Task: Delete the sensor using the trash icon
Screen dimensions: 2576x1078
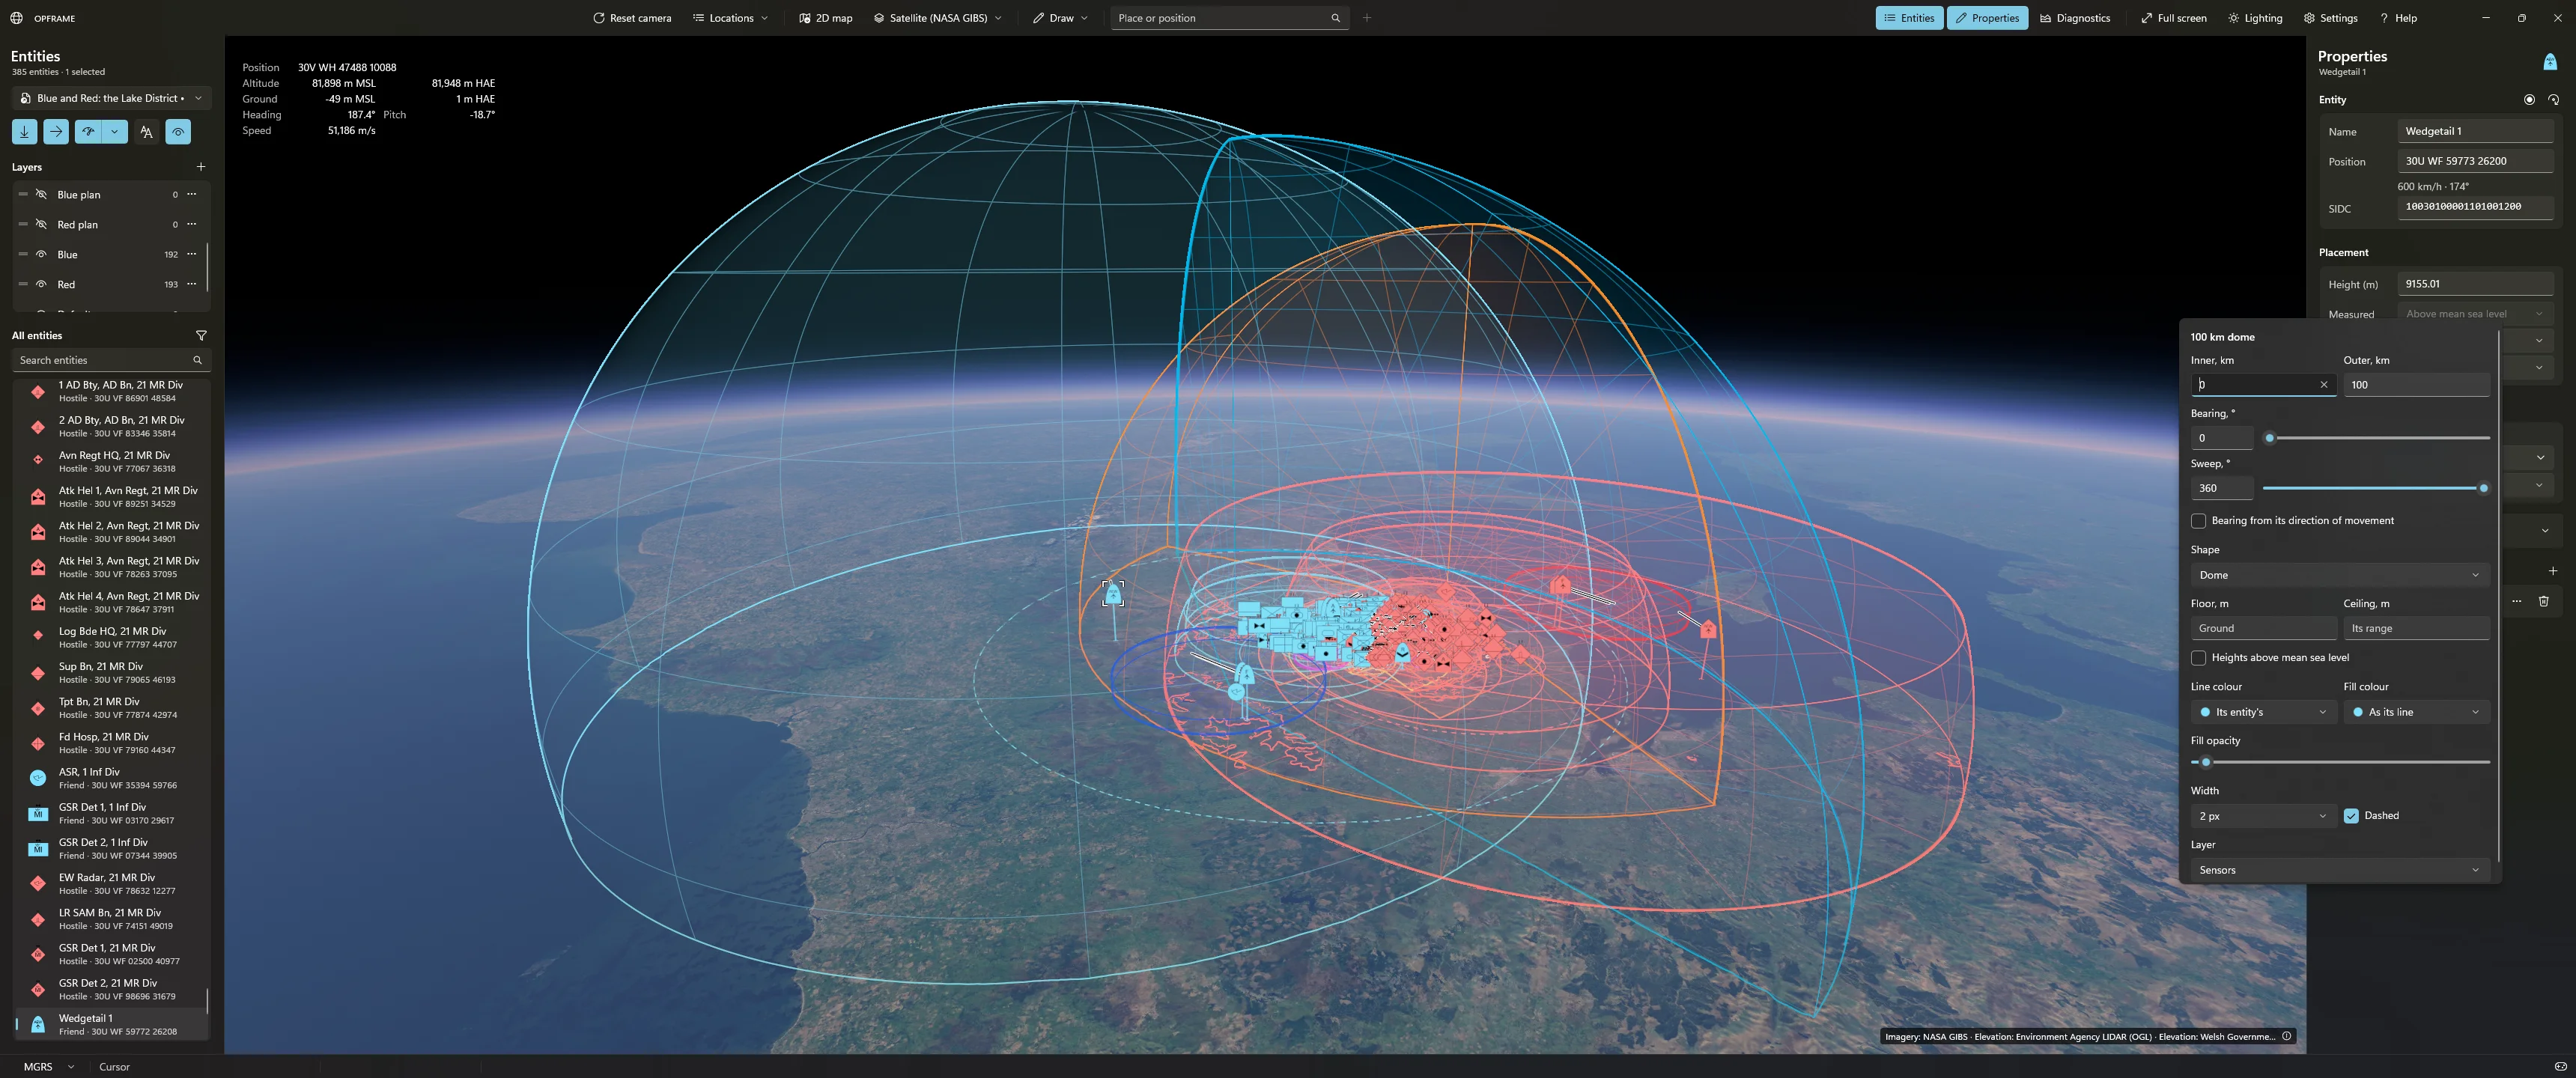Action: pos(2543,601)
